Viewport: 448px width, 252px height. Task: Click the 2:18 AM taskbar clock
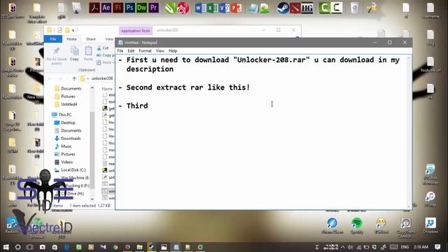click(421, 247)
